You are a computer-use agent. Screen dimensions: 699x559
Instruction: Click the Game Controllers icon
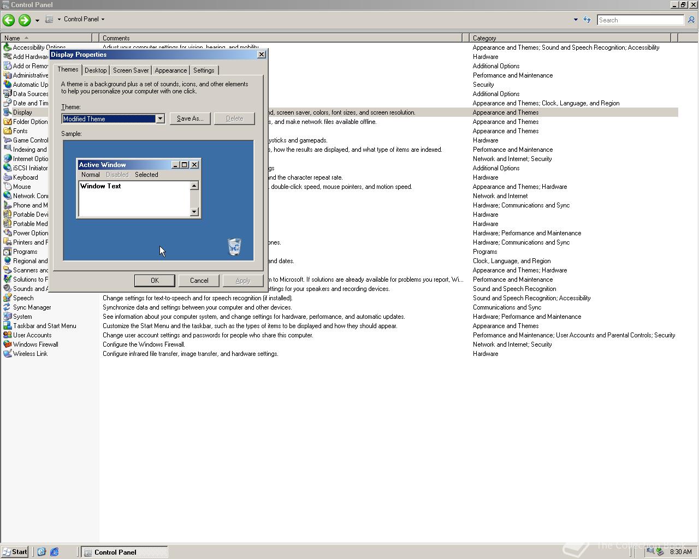click(7, 140)
